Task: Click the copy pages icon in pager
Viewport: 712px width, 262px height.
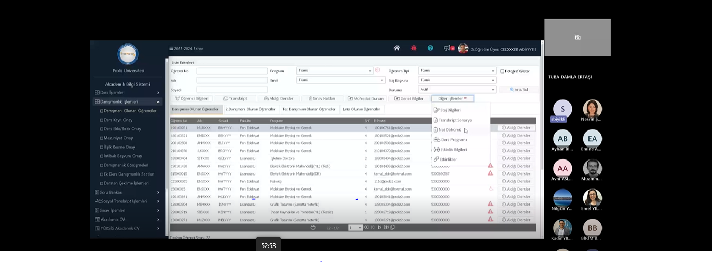Action: click(393, 227)
